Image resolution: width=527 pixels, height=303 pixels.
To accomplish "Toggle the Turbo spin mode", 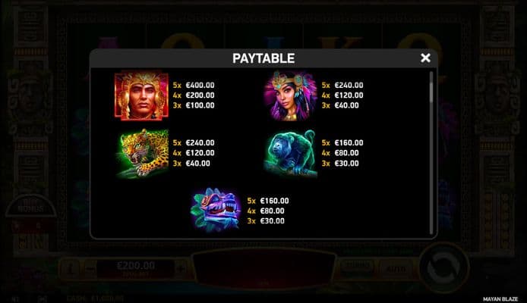I will (357, 268).
